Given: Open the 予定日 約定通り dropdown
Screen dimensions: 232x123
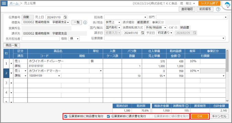Looking at the screenshot, I should [172, 33].
